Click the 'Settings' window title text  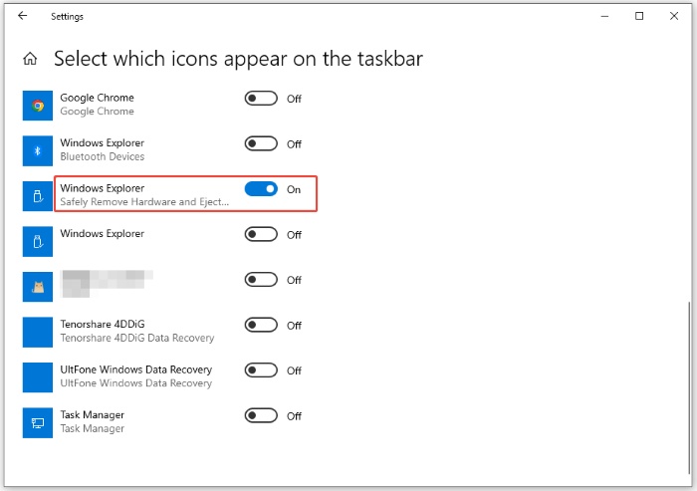point(67,17)
